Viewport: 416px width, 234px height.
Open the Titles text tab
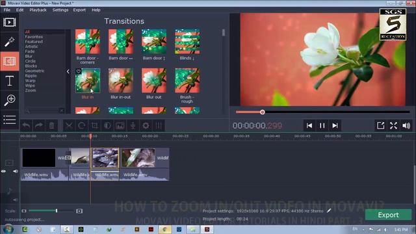pos(10,81)
